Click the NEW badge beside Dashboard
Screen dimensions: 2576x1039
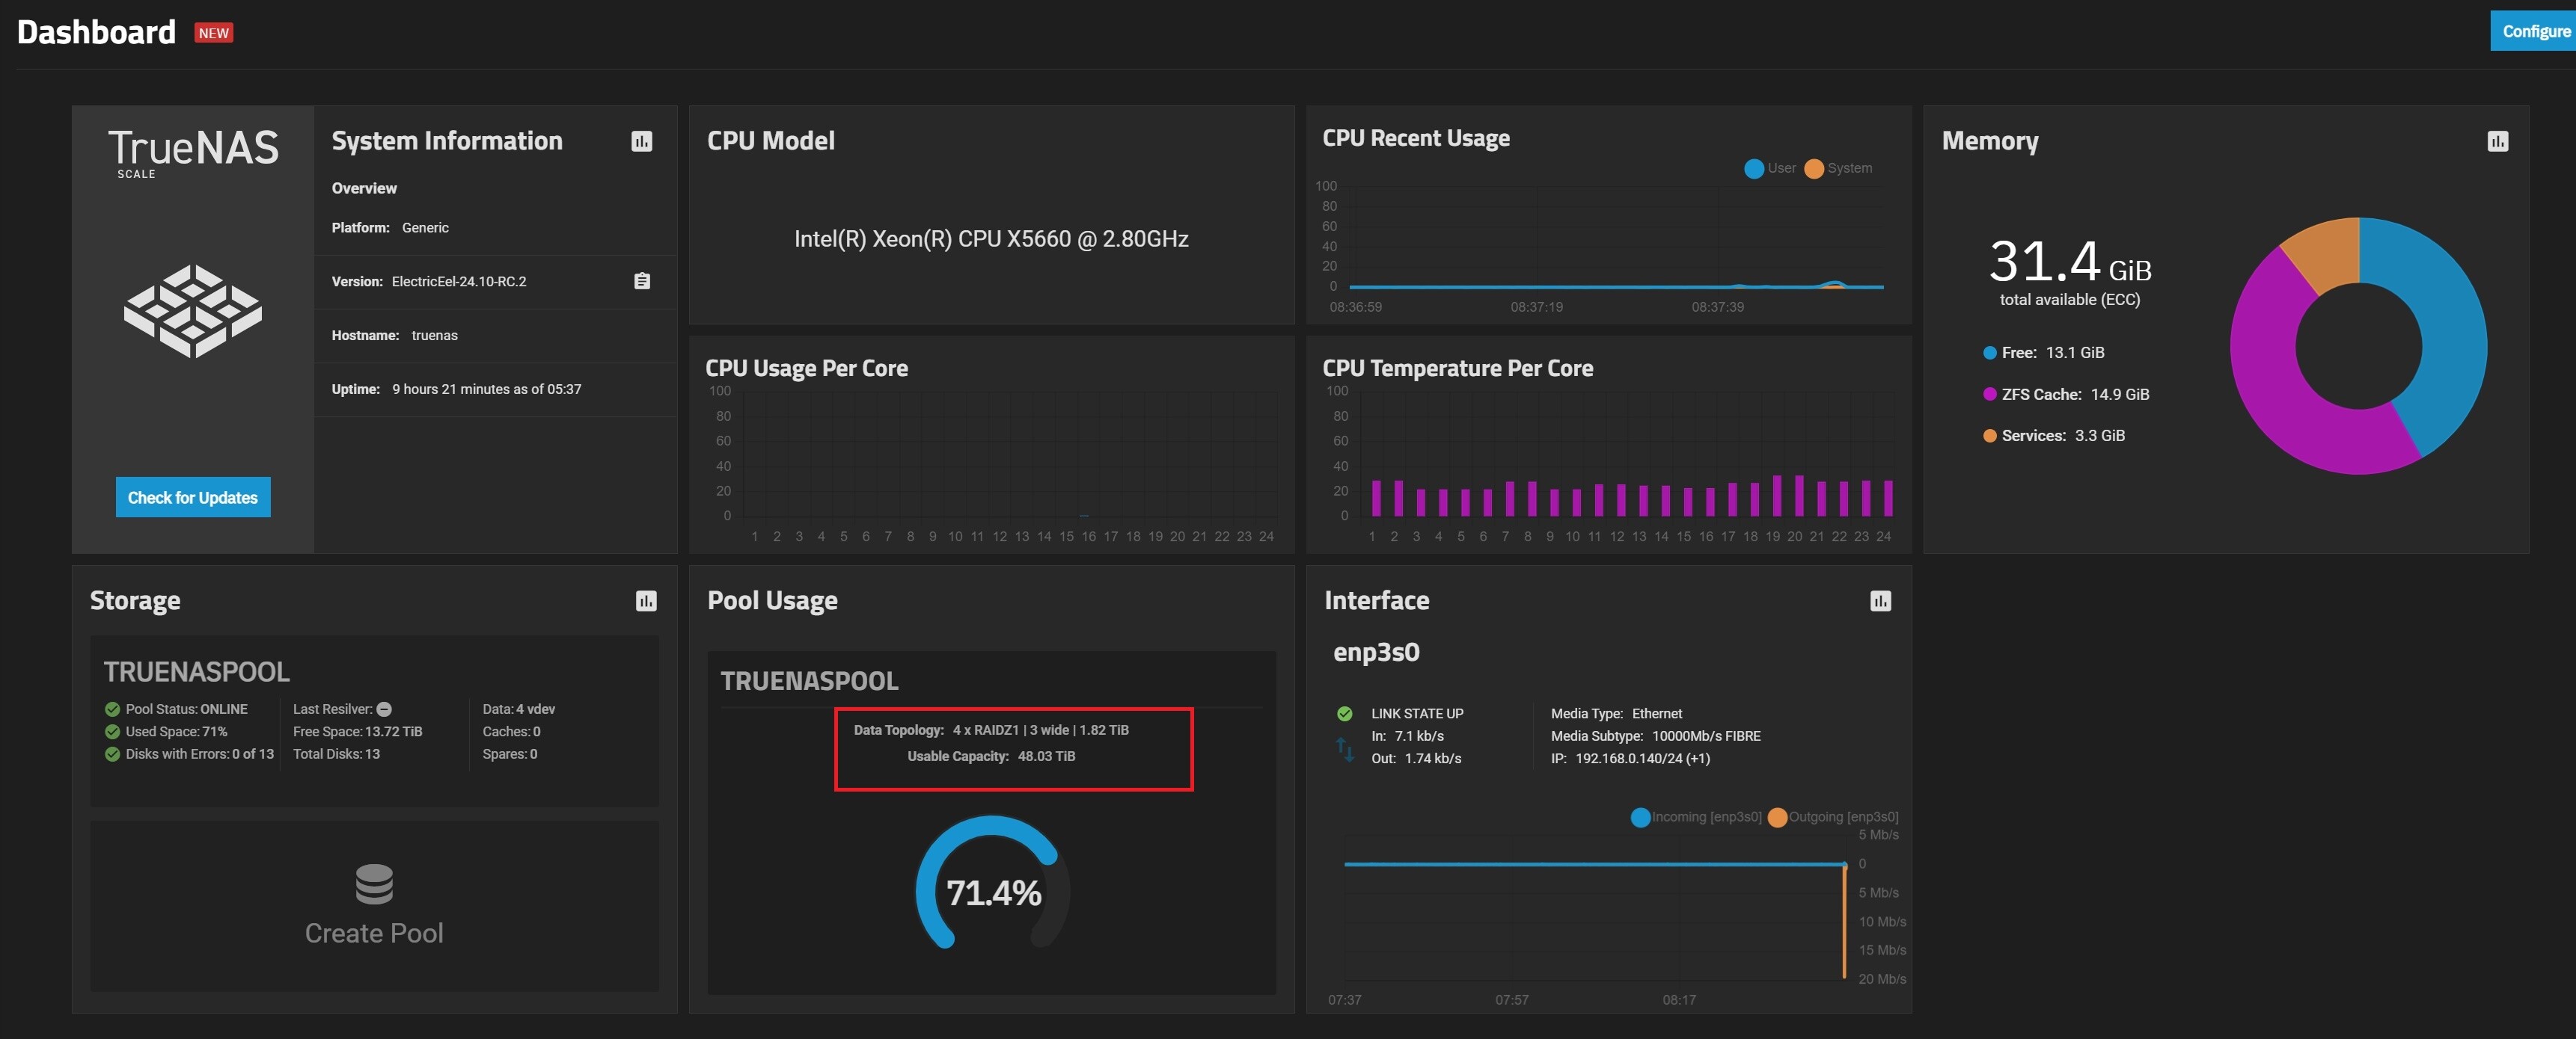tap(213, 33)
